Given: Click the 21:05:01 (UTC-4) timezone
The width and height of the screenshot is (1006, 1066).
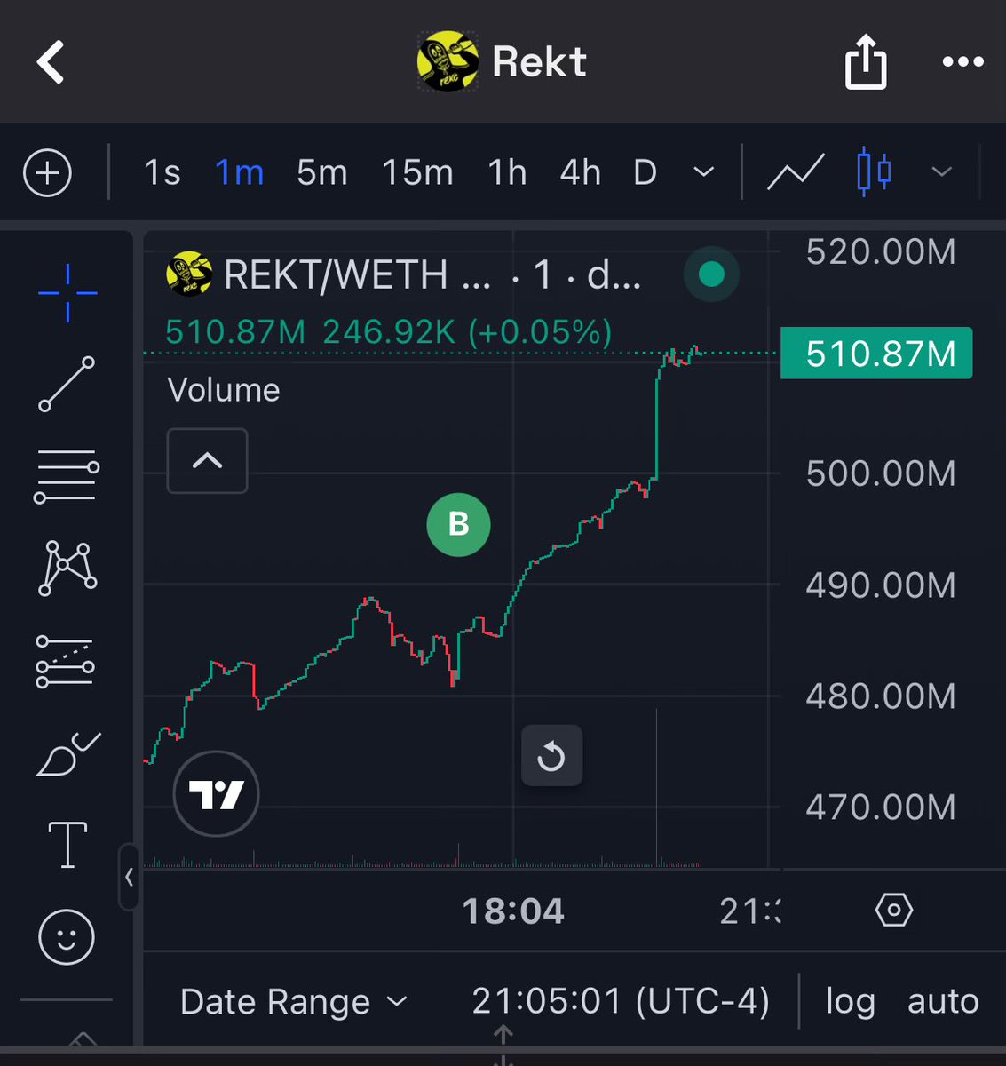Looking at the screenshot, I should 621,1002.
